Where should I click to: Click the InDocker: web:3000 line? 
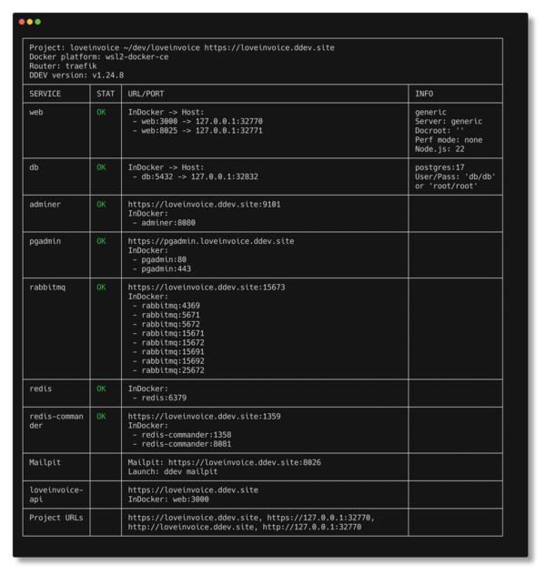[x=168, y=499]
